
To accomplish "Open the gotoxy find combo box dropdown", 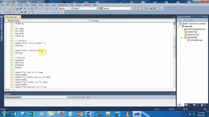I will pyautogui.click(x=130, y=8).
